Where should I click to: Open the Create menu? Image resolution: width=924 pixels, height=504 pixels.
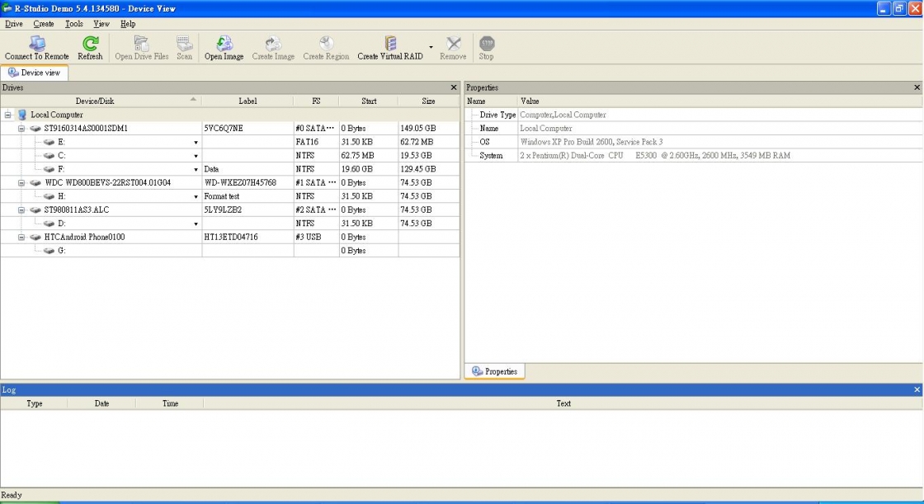pos(44,24)
